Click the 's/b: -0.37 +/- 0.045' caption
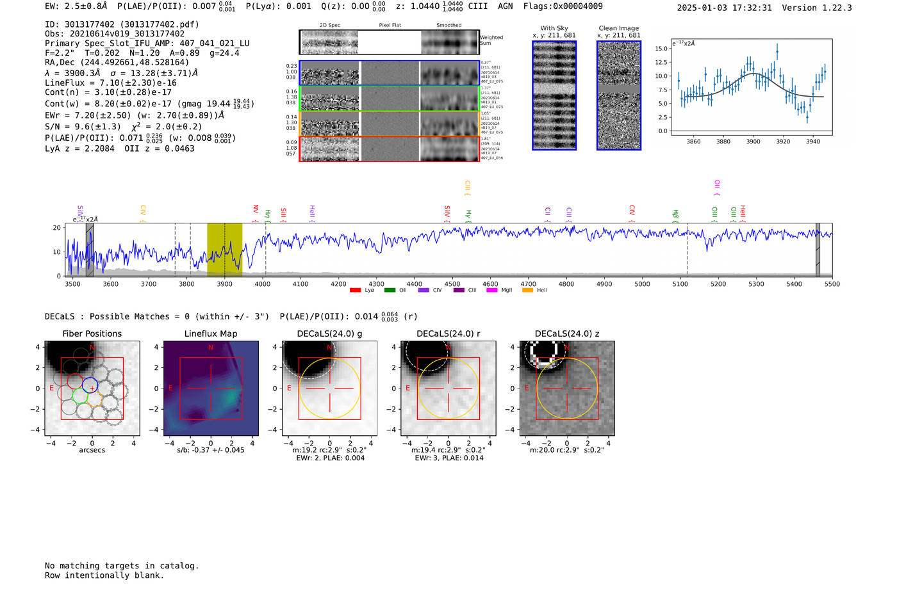 [x=211, y=450]
